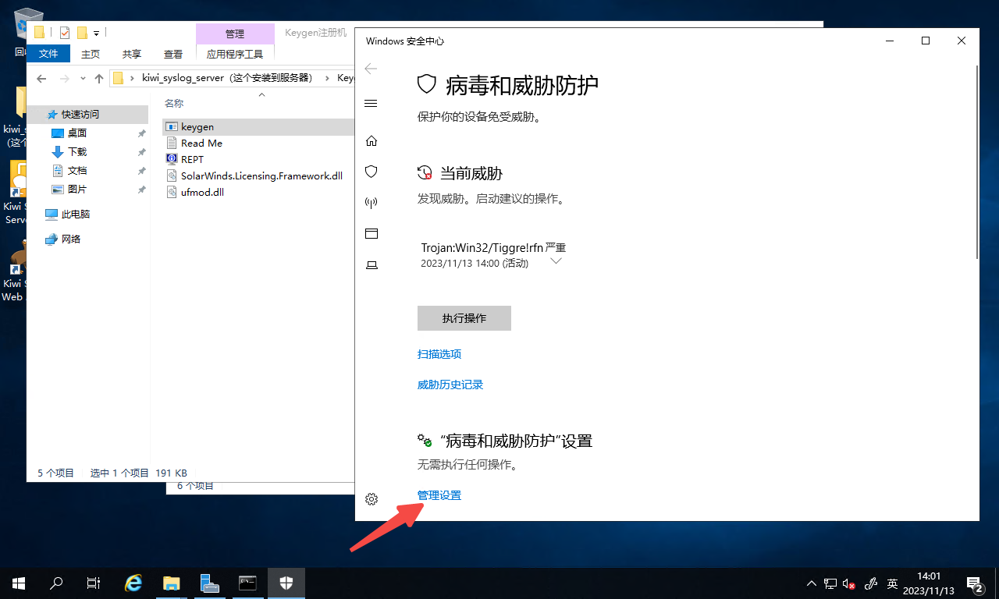Select 此电脑 in the navigation pane

pos(76,214)
